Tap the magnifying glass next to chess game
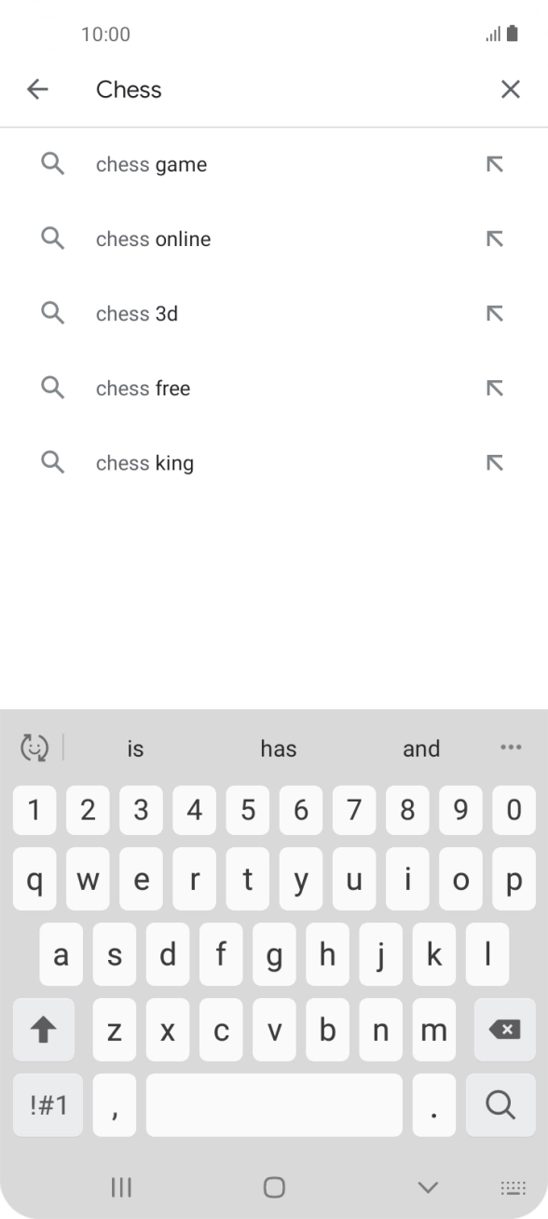548x1219 pixels. [x=52, y=163]
